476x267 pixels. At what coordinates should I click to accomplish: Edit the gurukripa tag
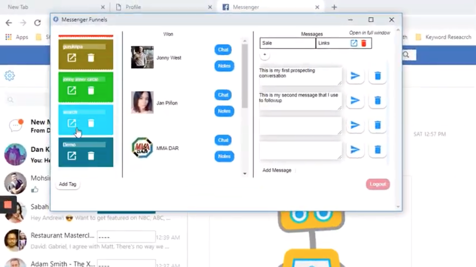(x=72, y=58)
